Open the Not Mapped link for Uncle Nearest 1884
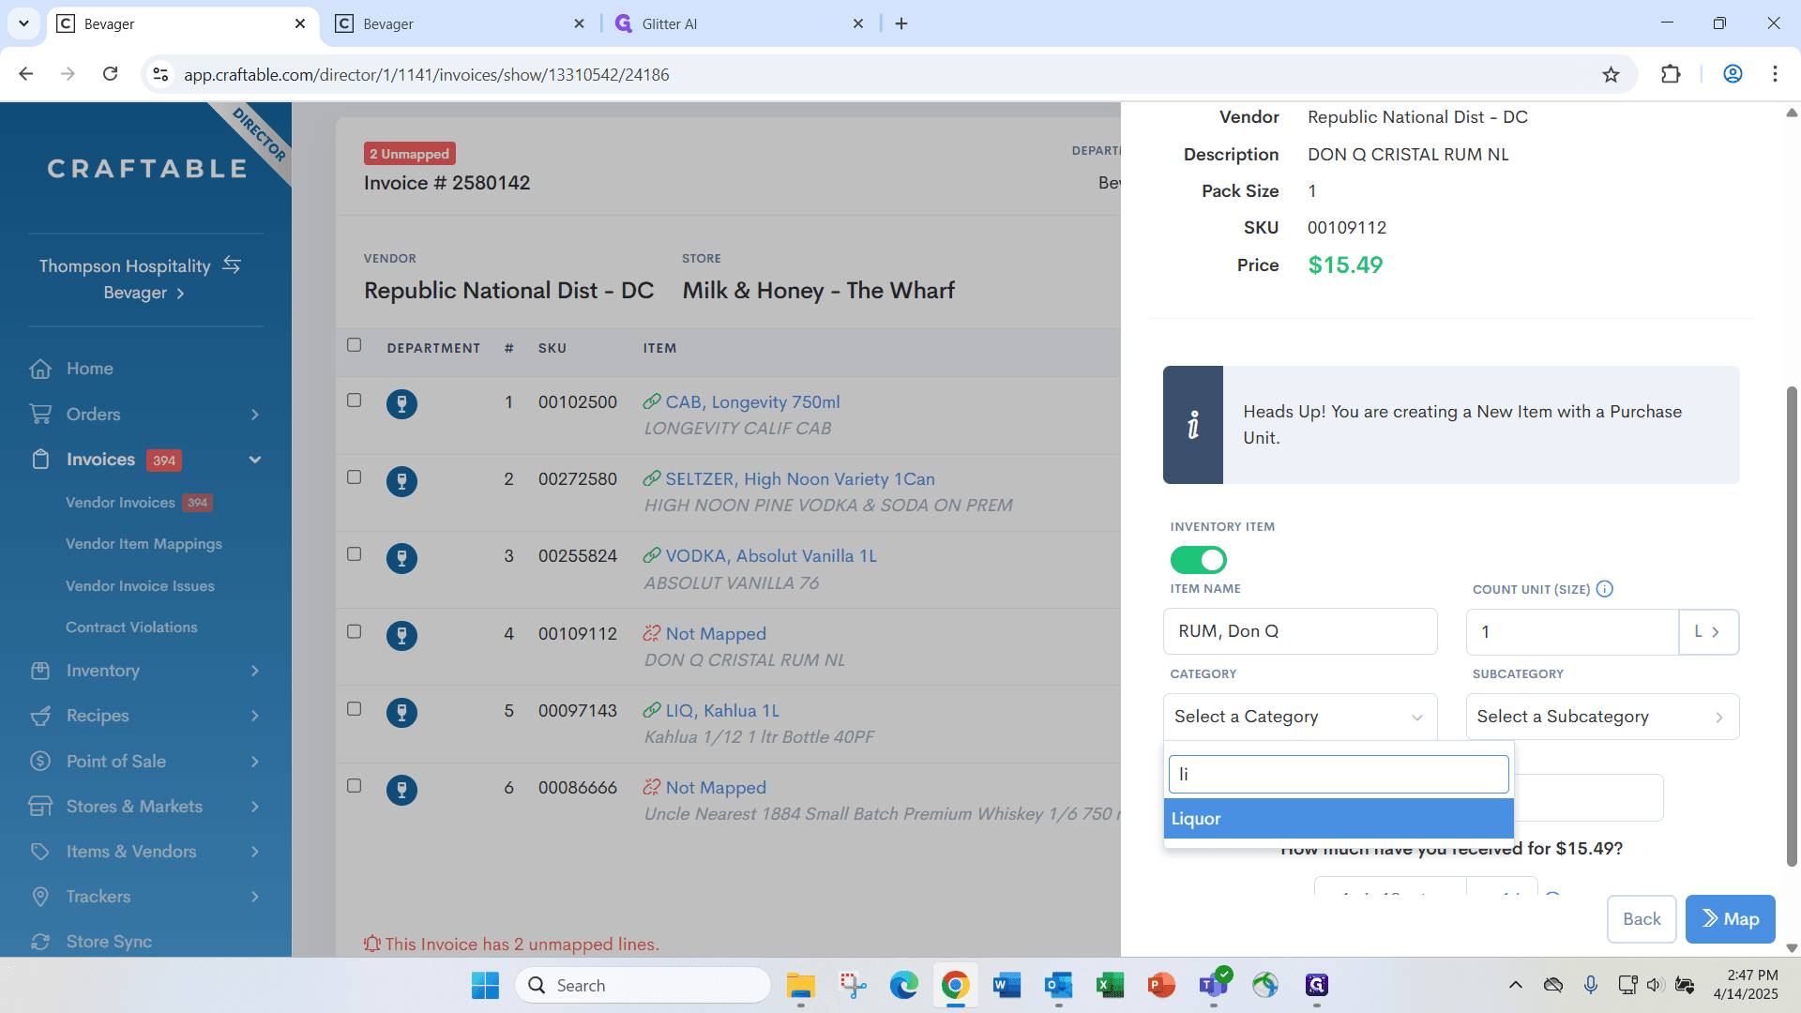 716,788
